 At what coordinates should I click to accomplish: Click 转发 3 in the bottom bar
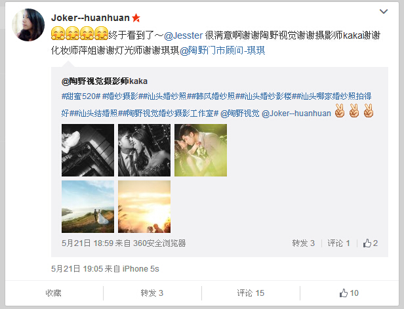tap(151, 293)
